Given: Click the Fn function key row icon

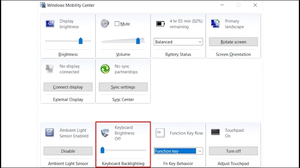Looking at the screenshot, I should [x=160, y=133].
